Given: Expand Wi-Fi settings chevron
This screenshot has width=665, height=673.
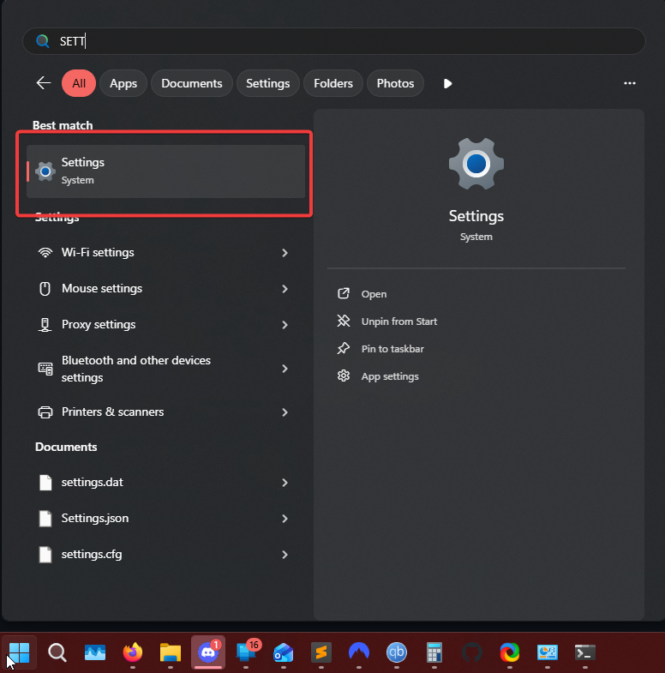Looking at the screenshot, I should [285, 253].
